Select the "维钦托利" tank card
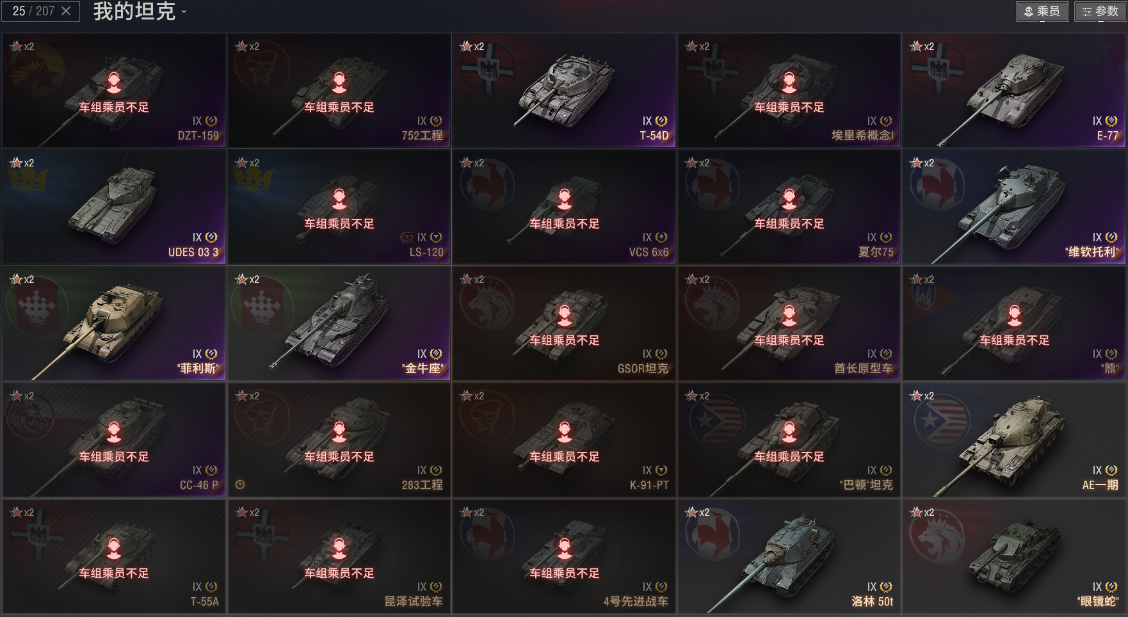The height and width of the screenshot is (617, 1128). point(1014,207)
